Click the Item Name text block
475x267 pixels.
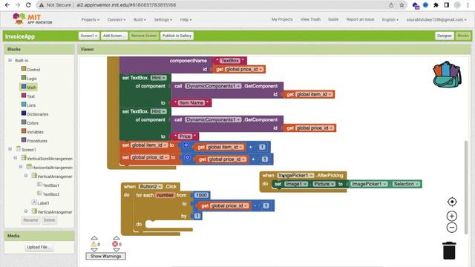click(x=191, y=102)
